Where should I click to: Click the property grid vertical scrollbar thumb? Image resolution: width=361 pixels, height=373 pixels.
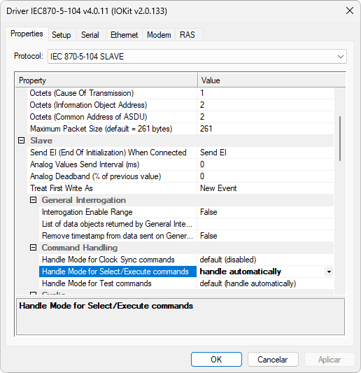(x=340, y=139)
